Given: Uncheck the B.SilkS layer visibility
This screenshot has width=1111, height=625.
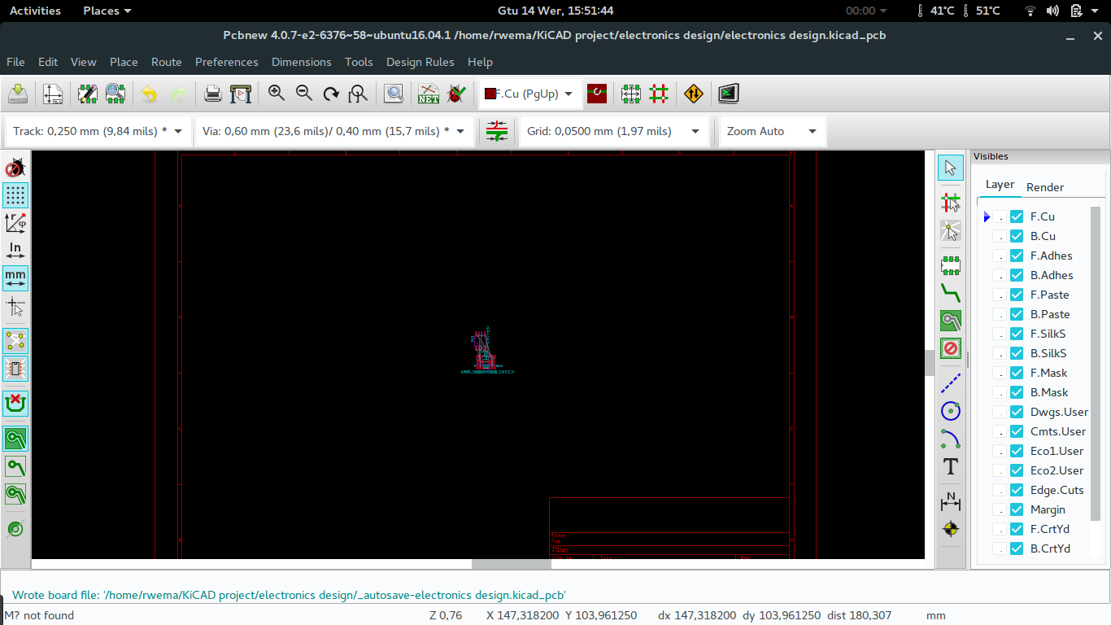Looking at the screenshot, I should [x=1016, y=353].
